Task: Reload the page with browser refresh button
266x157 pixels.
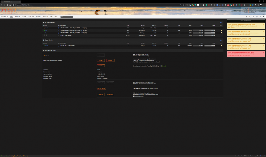Action: click(x=7, y=5)
